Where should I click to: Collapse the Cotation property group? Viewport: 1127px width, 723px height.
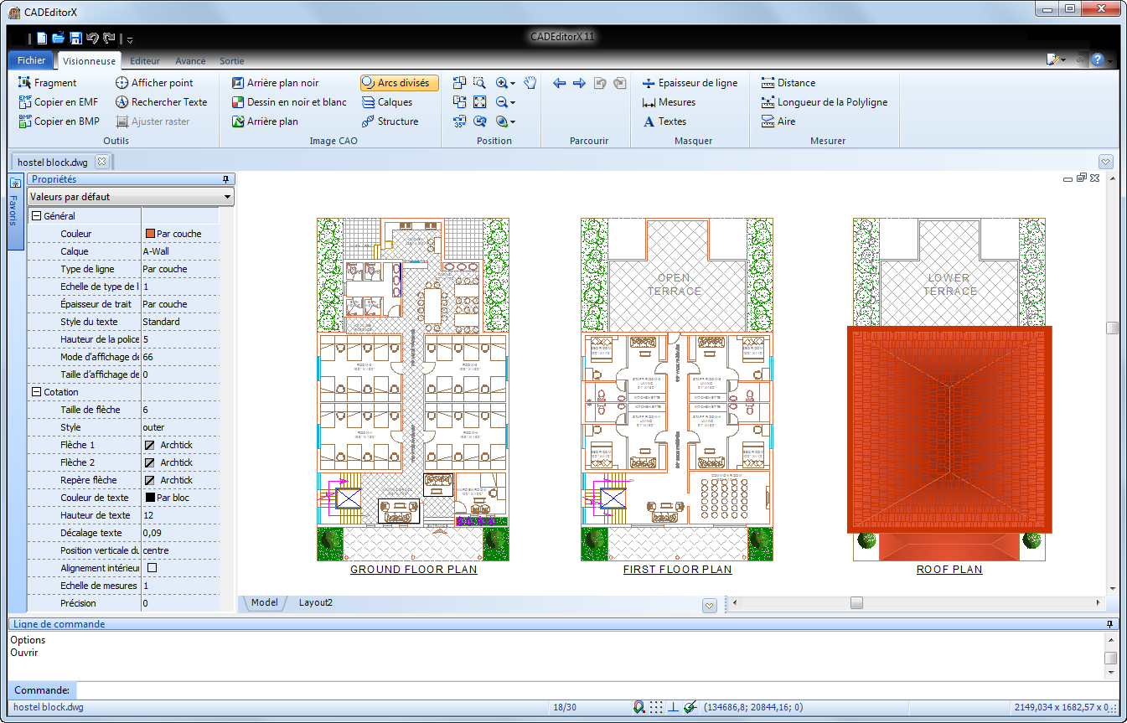pyautogui.click(x=36, y=392)
